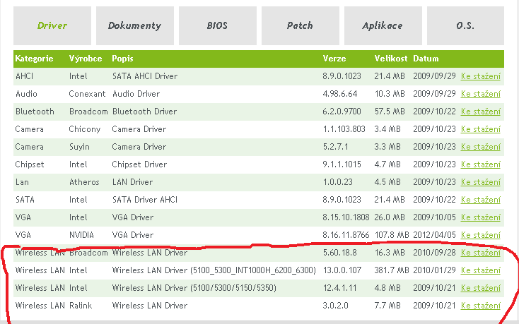Download the Broadcom Bluetooth Driver
Viewport: 519px width, 324px height.
(480, 112)
